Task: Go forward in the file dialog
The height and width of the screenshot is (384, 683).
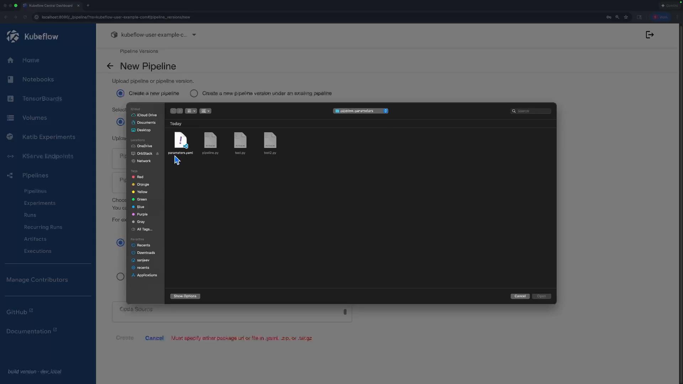Action: click(180, 111)
